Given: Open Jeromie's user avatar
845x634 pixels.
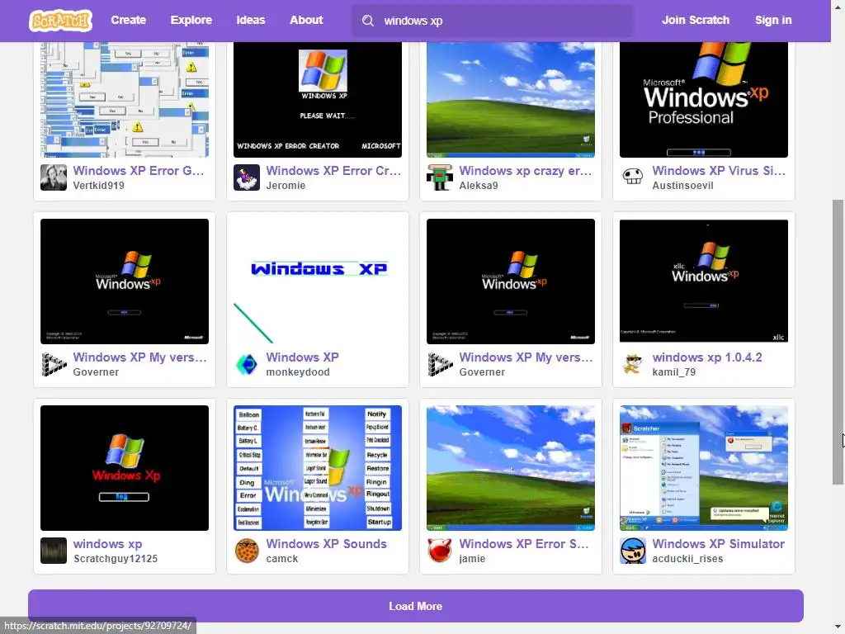Looking at the screenshot, I should tap(246, 177).
